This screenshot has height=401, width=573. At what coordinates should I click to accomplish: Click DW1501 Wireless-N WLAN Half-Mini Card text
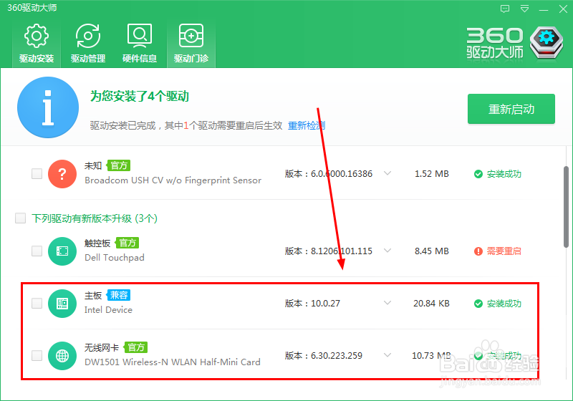[173, 362]
